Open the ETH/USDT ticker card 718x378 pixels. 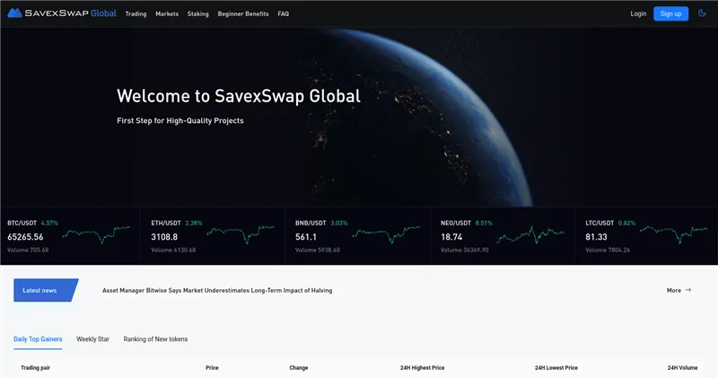pyautogui.click(x=213, y=236)
